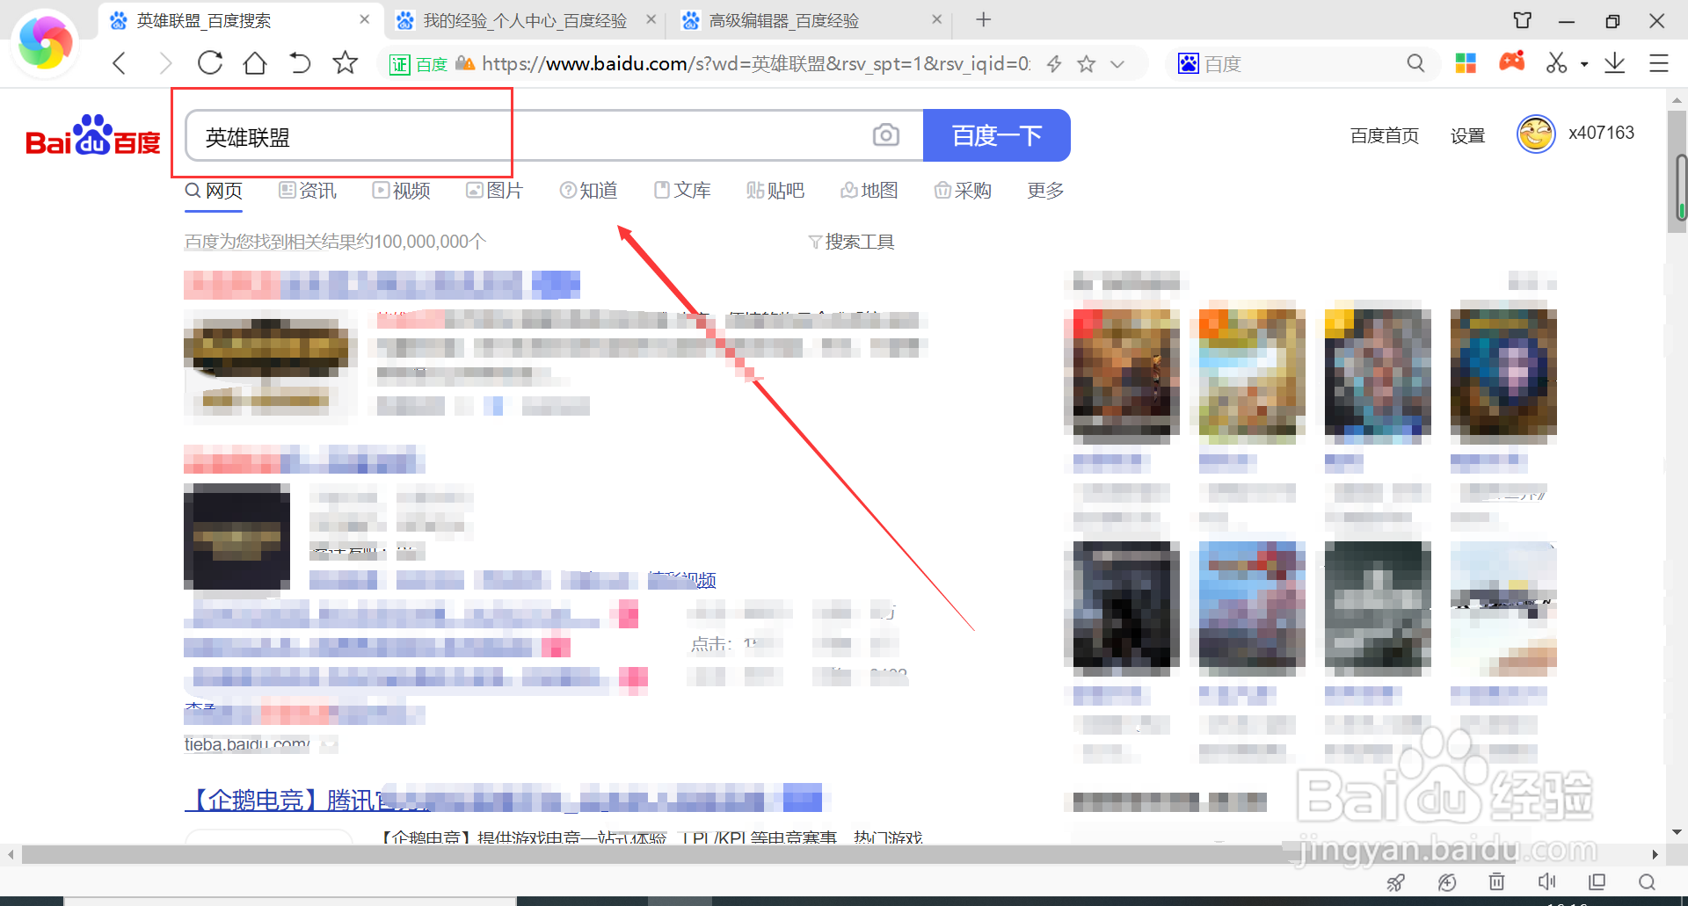
Task: Click the zoom magnifier icon in status bar
Action: 1648,881
